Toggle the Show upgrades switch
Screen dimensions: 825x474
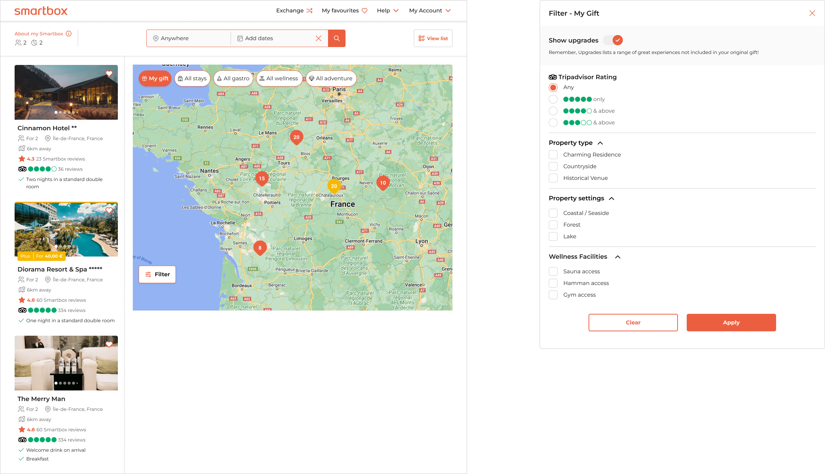click(613, 40)
